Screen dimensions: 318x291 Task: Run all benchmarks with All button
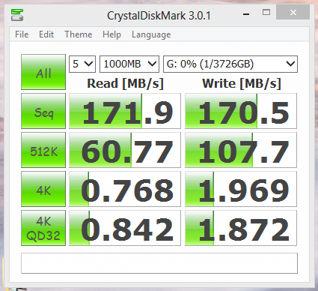[x=43, y=72]
